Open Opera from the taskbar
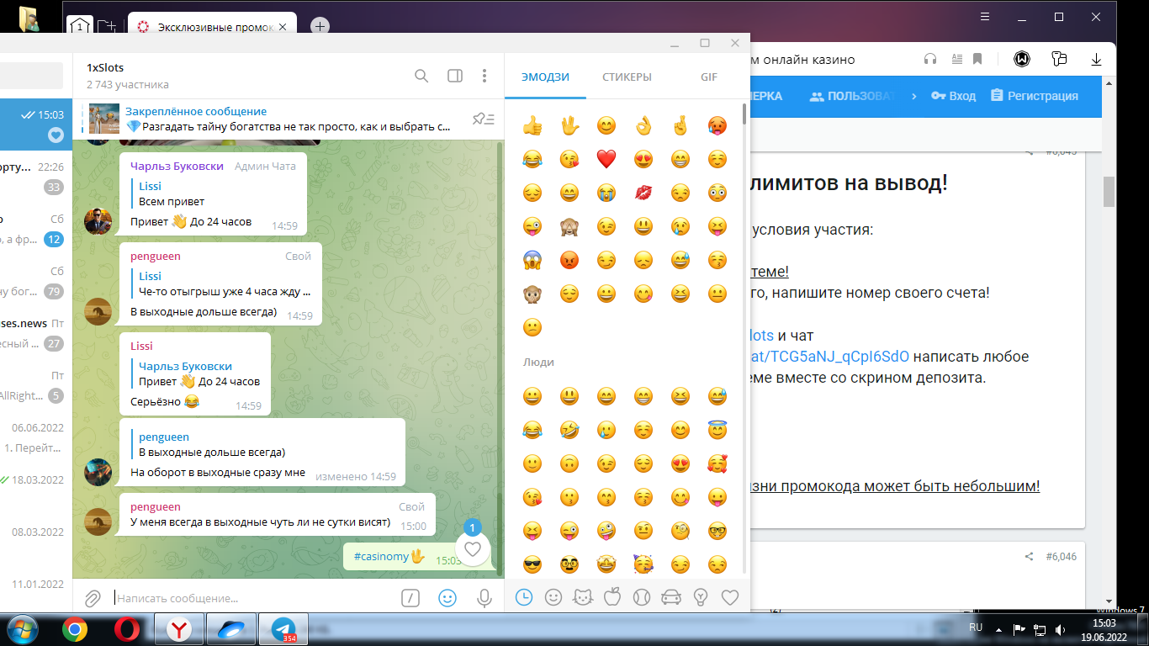This screenshot has height=646, width=1149. (127, 629)
